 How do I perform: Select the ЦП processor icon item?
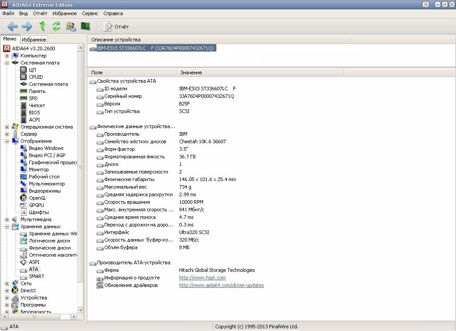(24, 70)
